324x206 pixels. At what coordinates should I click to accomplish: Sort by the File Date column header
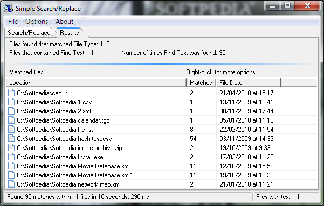click(249, 83)
